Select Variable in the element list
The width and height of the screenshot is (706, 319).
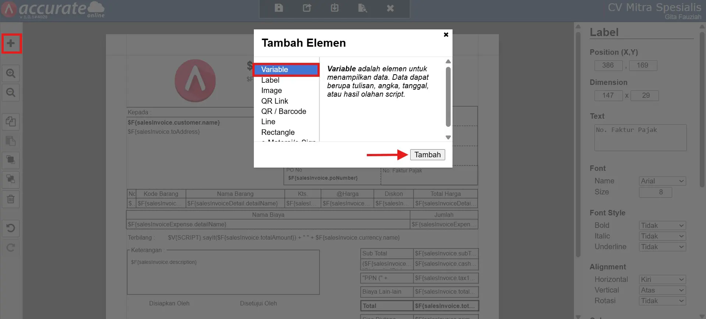click(286, 69)
